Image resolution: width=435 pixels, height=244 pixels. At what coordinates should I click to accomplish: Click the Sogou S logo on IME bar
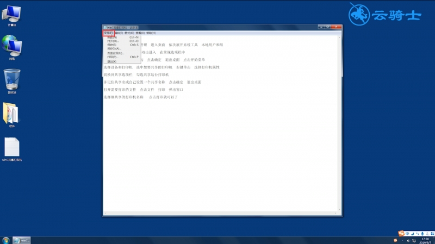(x=401, y=234)
